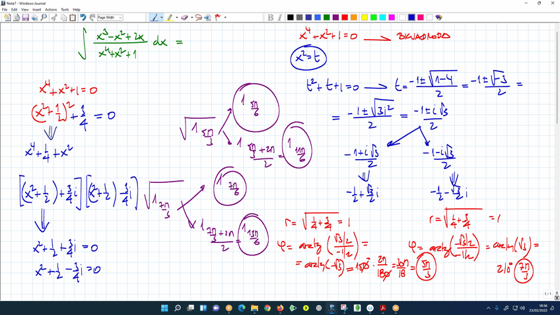This screenshot has height=315, width=560.
Task: Click the Find magnifier icon
Action: click(44, 17)
